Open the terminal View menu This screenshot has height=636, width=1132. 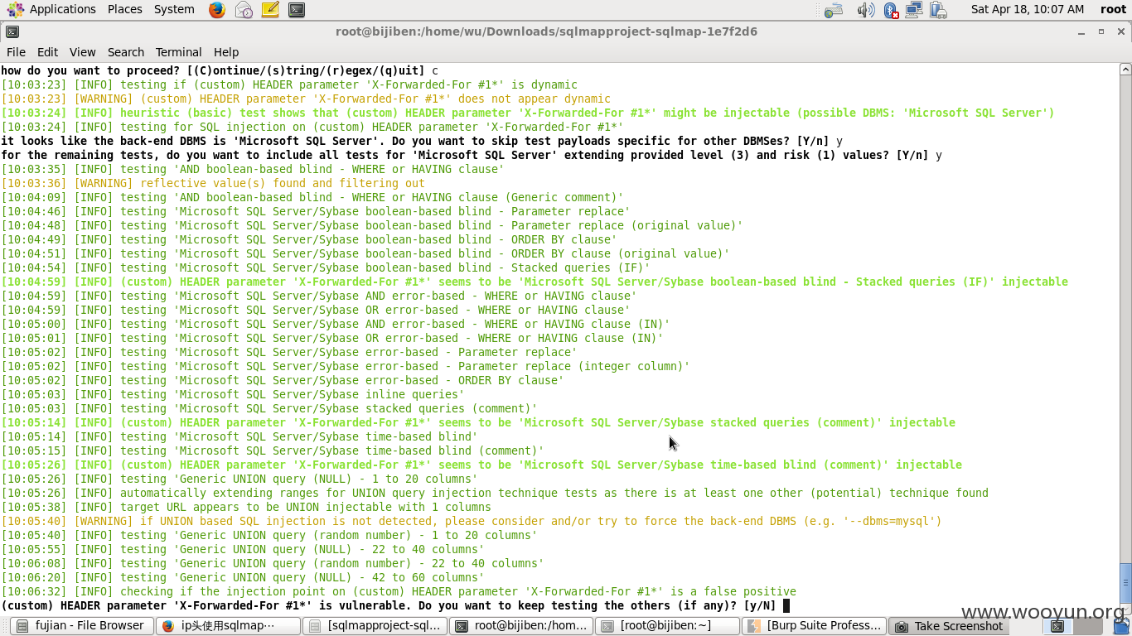click(x=82, y=51)
